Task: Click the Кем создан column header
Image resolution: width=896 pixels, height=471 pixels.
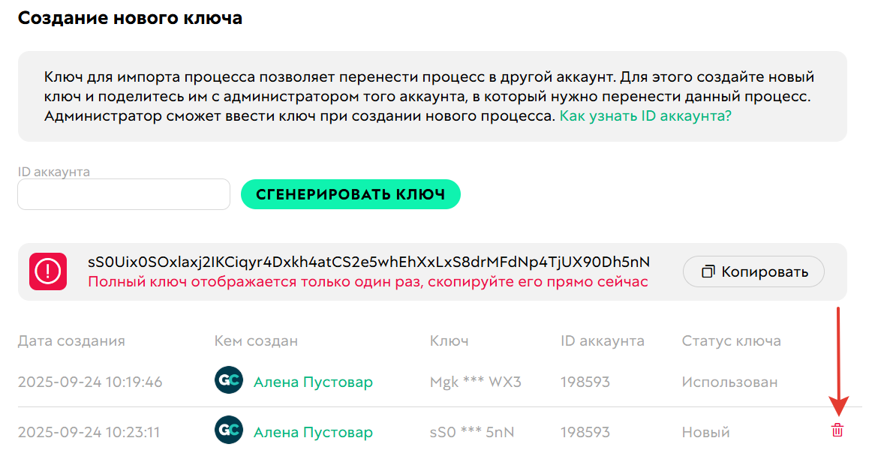Action: (x=256, y=341)
